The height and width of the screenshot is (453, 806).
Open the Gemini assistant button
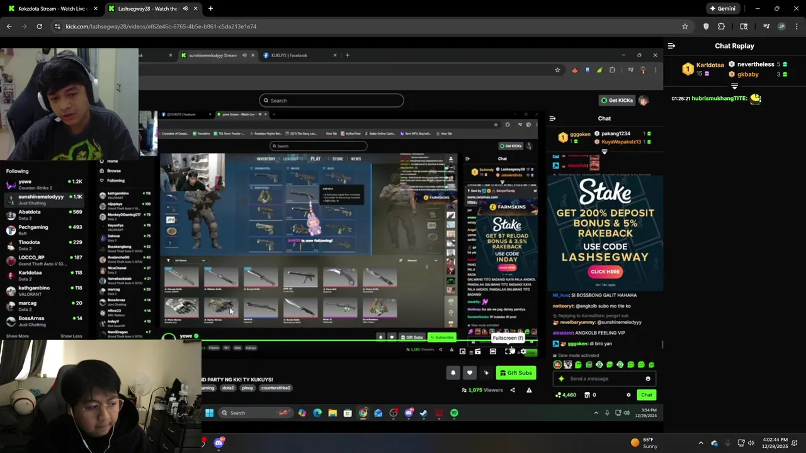[723, 9]
